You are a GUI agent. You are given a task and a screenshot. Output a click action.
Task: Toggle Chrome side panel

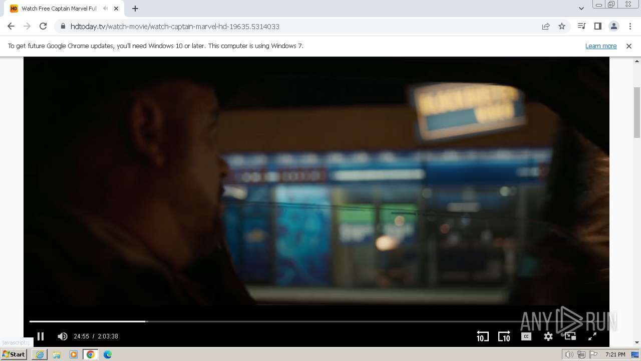[x=597, y=26]
